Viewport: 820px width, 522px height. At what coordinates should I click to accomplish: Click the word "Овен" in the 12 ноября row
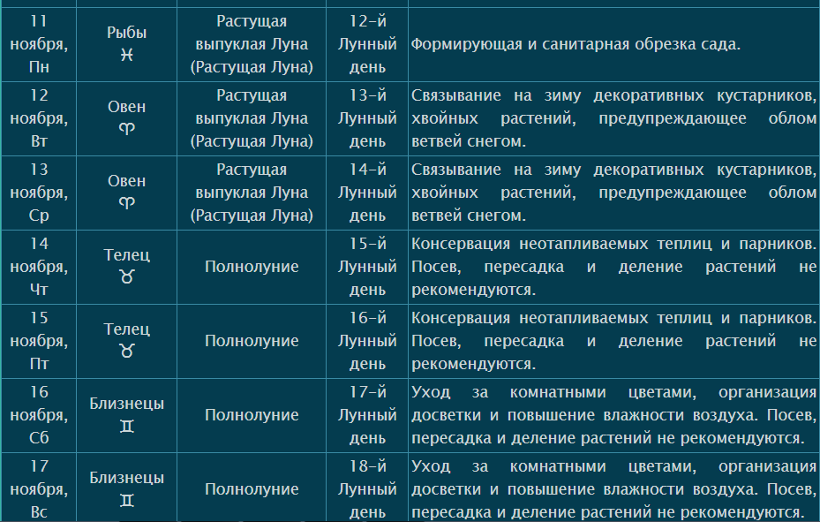(x=127, y=107)
